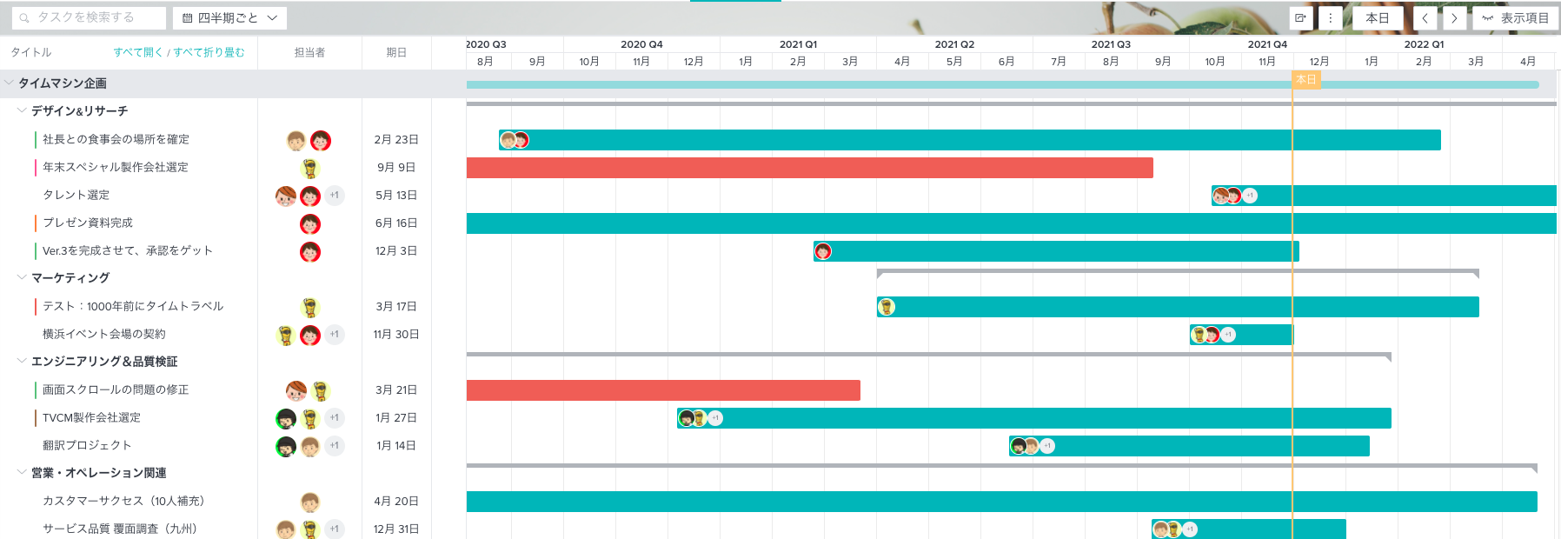The height and width of the screenshot is (539, 1561).
Task: Go to previous period with left arrow
Action: [x=1425, y=17]
